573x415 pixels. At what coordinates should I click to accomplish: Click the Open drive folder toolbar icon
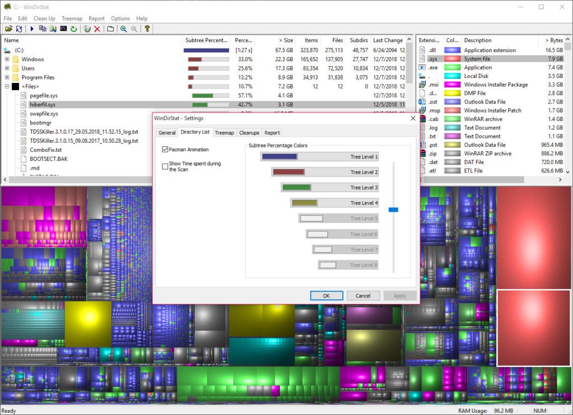pos(9,29)
